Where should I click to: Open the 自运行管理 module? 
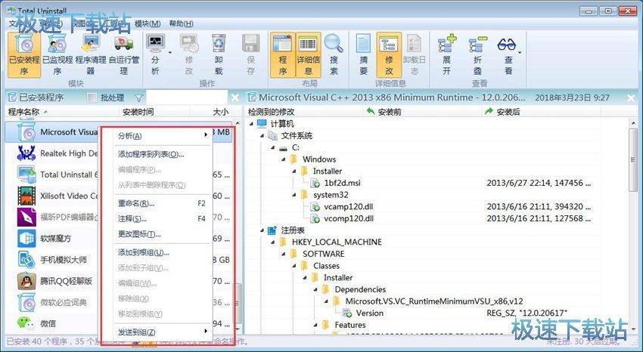[x=124, y=55]
